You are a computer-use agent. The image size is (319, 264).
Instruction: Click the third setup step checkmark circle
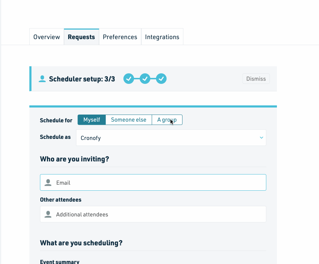coord(161,79)
